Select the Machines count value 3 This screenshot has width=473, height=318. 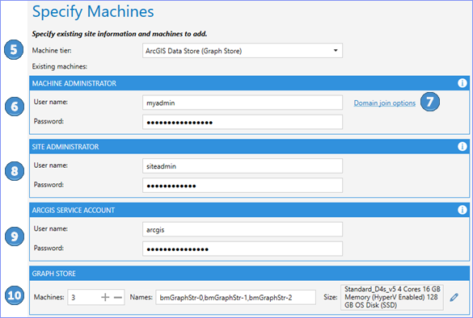pyautogui.click(x=74, y=298)
